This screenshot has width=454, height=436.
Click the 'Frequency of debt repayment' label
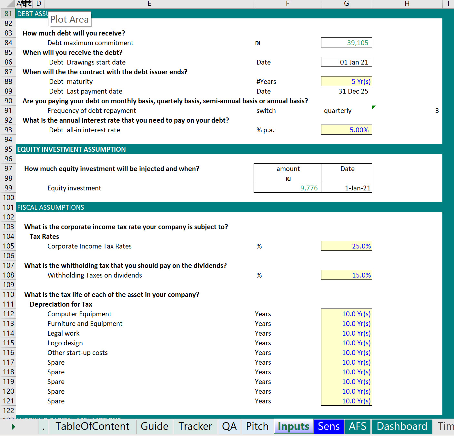click(x=92, y=111)
